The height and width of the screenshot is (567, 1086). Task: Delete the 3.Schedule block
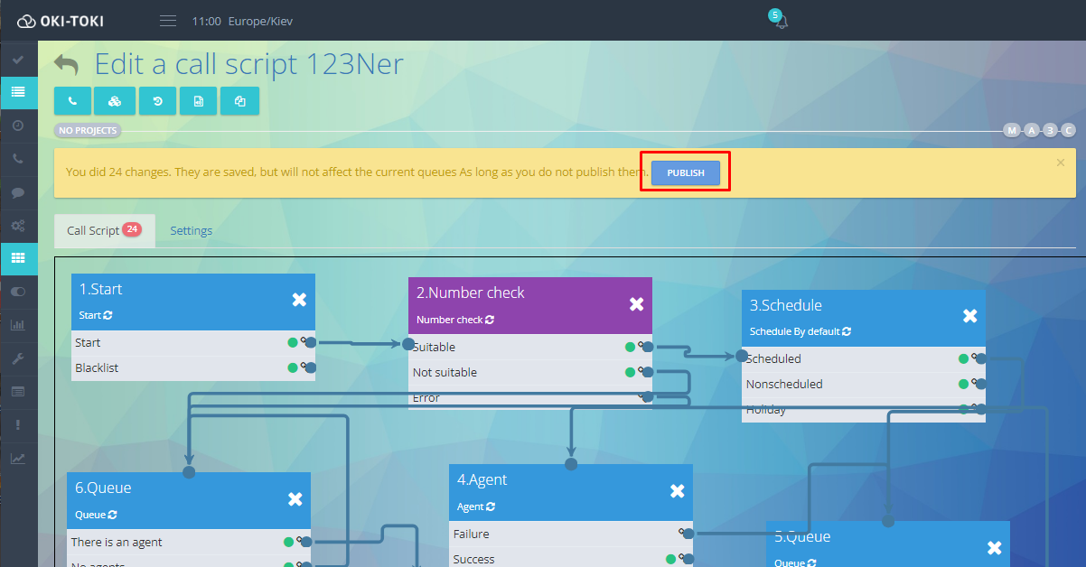point(970,315)
